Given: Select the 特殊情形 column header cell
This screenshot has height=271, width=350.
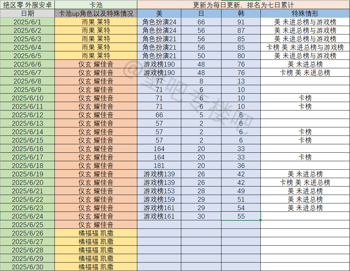Looking at the screenshot, I should [305, 14].
